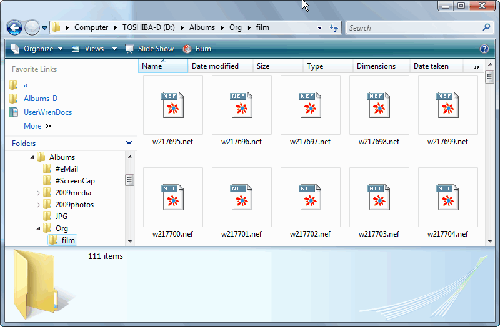Select film in the address breadcrumb
Image resolution: width=500 pixels, height=327 pixels.
click(262, 27)
